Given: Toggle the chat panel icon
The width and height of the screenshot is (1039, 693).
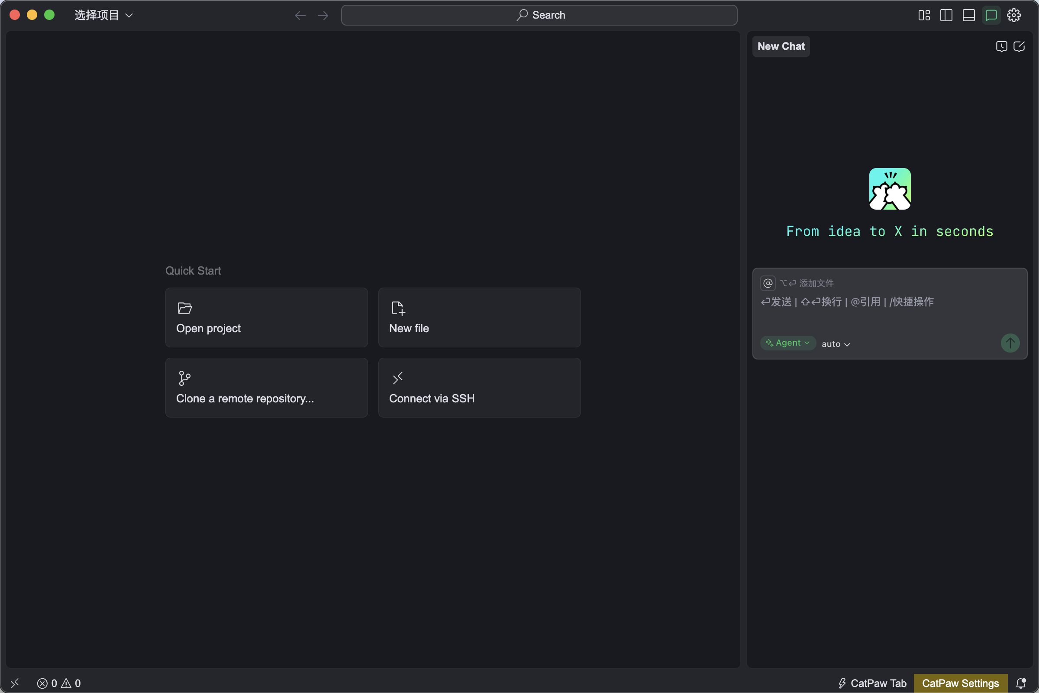Looking at the screenshot, I should tap(991, 15).
